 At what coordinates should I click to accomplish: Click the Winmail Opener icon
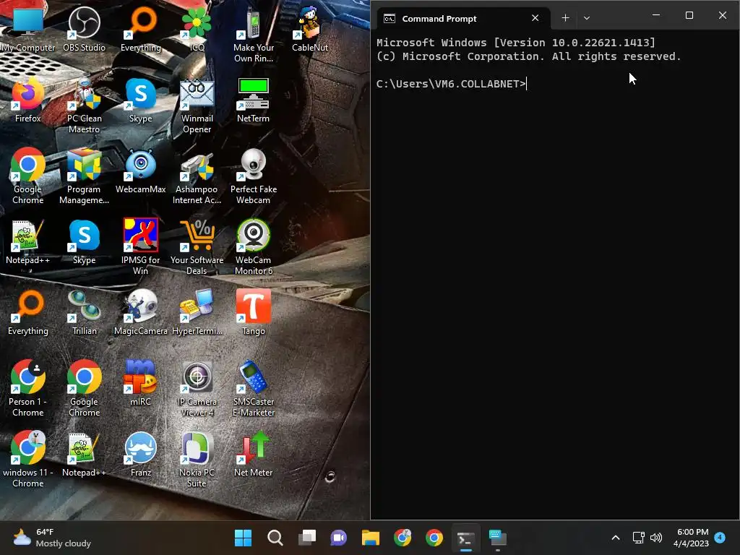197,106
